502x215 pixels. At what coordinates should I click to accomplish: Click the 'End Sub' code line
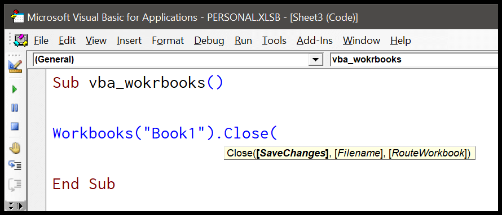click(x=84, y=184)
